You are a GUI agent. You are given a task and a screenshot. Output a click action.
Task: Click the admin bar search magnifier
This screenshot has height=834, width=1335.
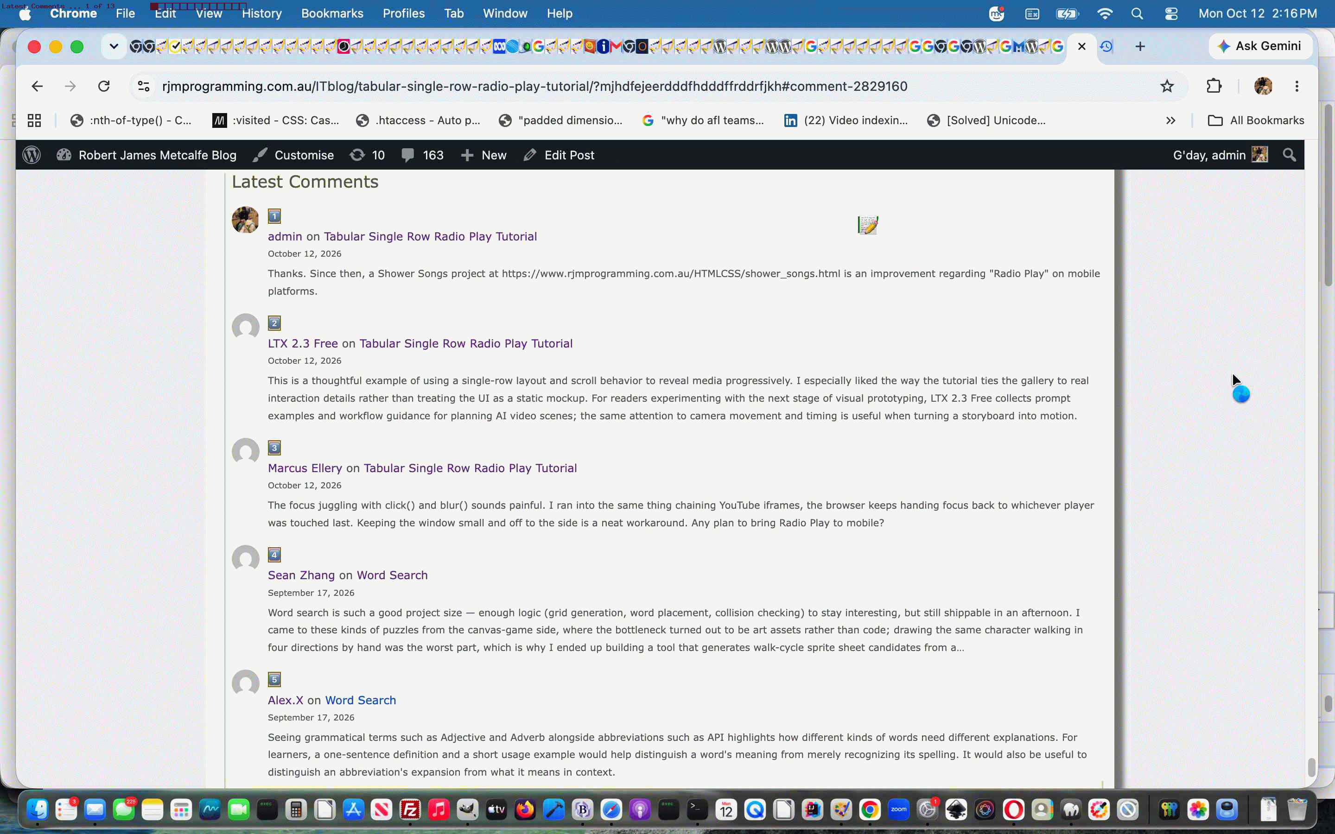click(x=1289, y=155)
